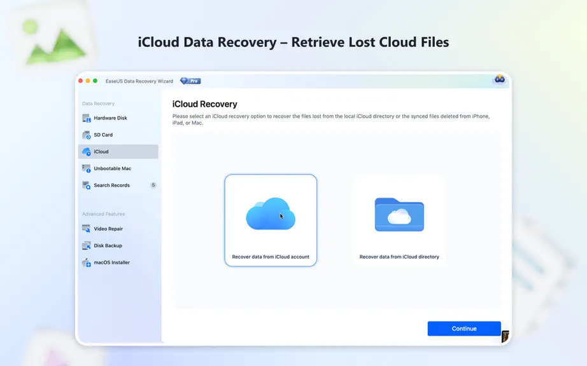Open the Hardware Disk menu item label
Image resolution: width=587 pixels, height=366 pixels.
point(110,118)
